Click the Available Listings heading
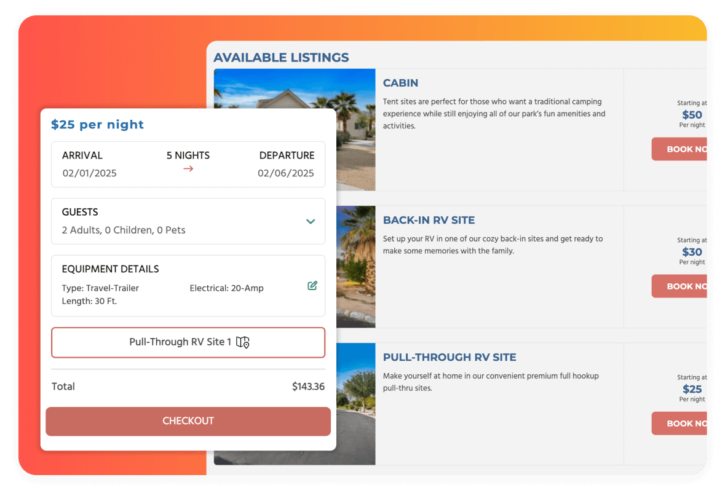Viewport: 725px width, 496px height. (x=281, y=58)
